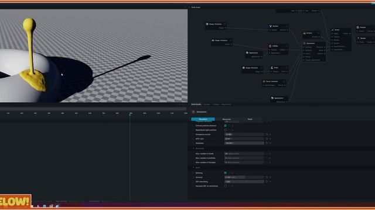
Task: Reset the Dissipation control value
Action: 267,134
